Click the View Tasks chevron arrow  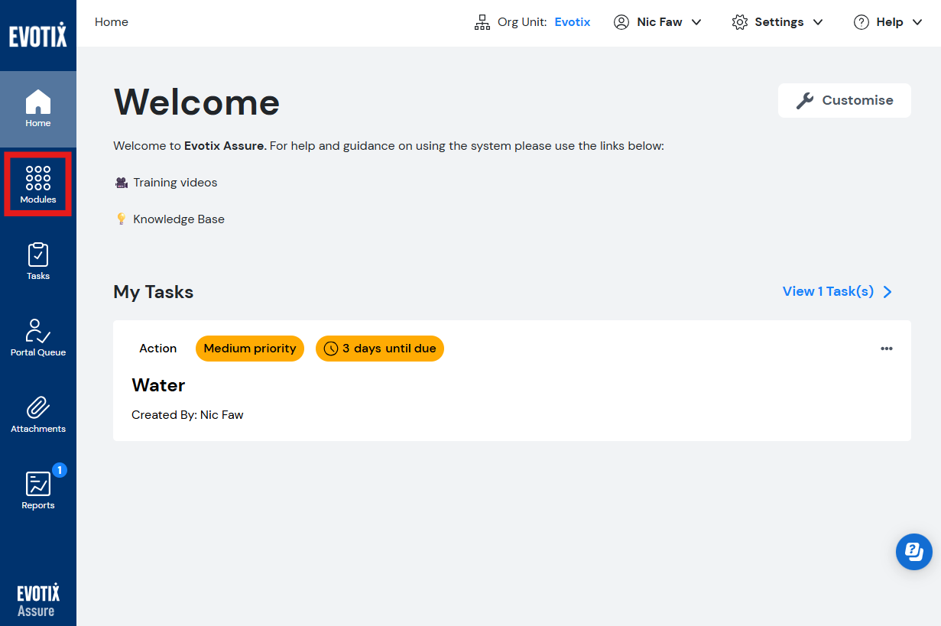click(x=887, y=291)
